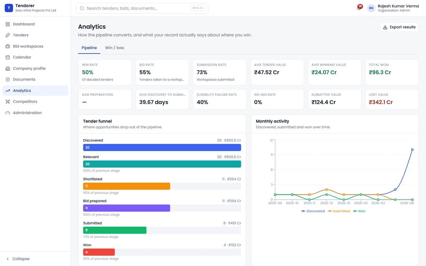Click Lost Value ₹342.1 Cr
The width and height of the screenshot is (426, 266).
[381, 102]
